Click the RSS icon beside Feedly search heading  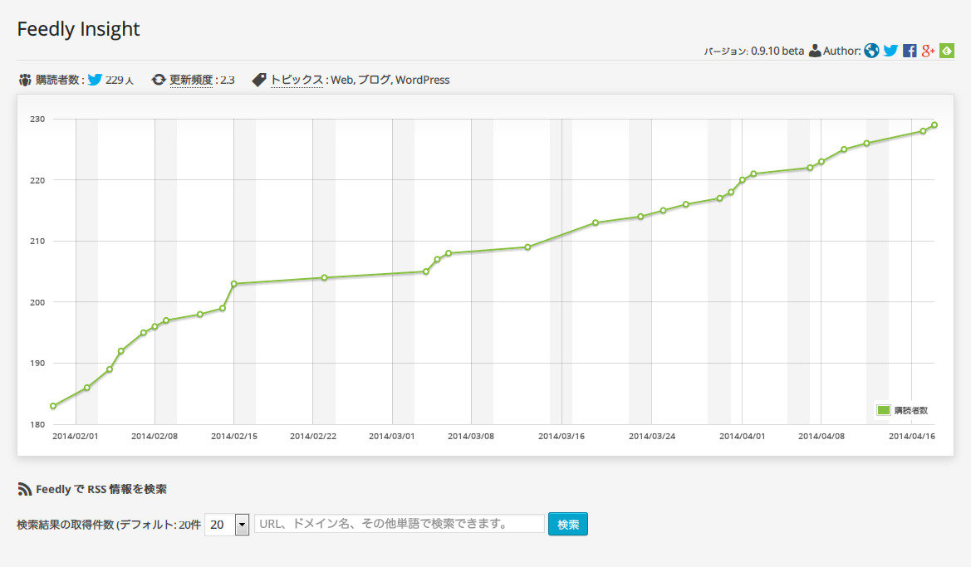pyautogui.click(x=24, y=490)
